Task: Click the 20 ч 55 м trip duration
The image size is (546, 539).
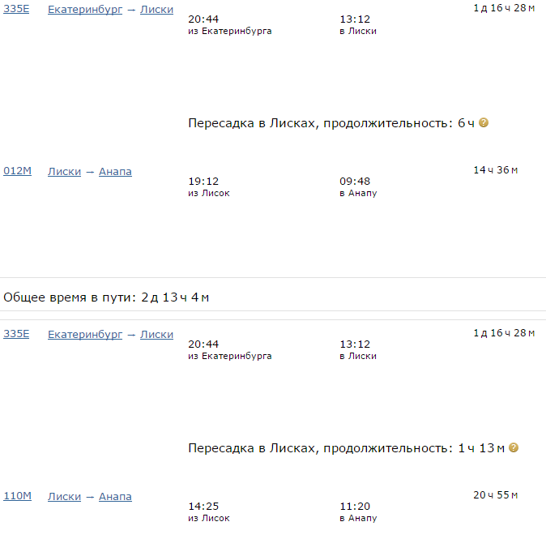Action: [495, 495]
